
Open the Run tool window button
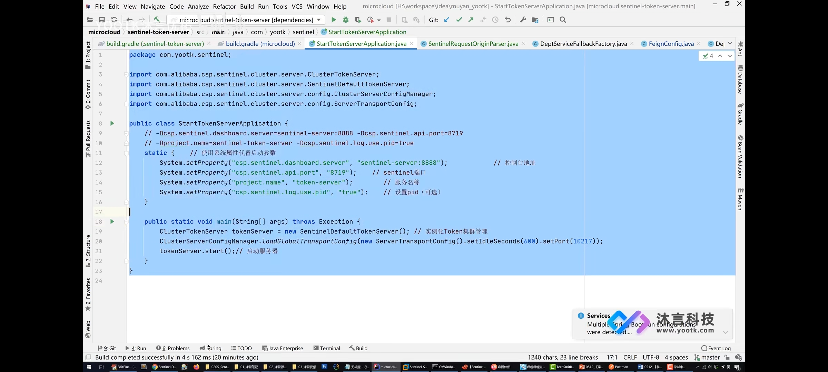(x=136, y=348)
